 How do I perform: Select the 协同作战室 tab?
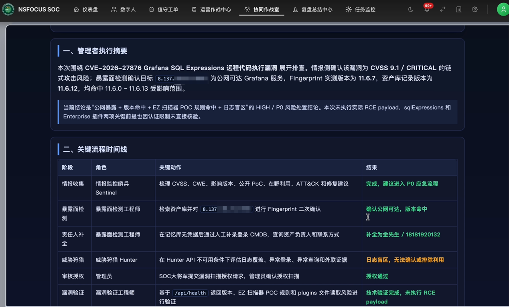(x=262, y=9)
